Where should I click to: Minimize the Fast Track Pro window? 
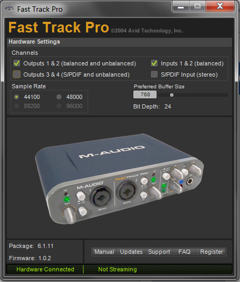[x=181, y=6]
